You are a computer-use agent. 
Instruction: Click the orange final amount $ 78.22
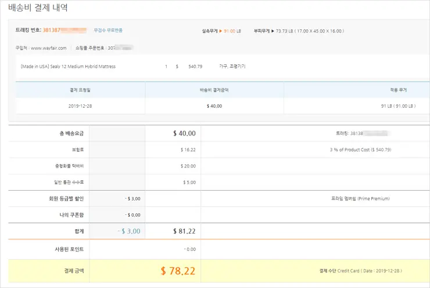[178, 271]
